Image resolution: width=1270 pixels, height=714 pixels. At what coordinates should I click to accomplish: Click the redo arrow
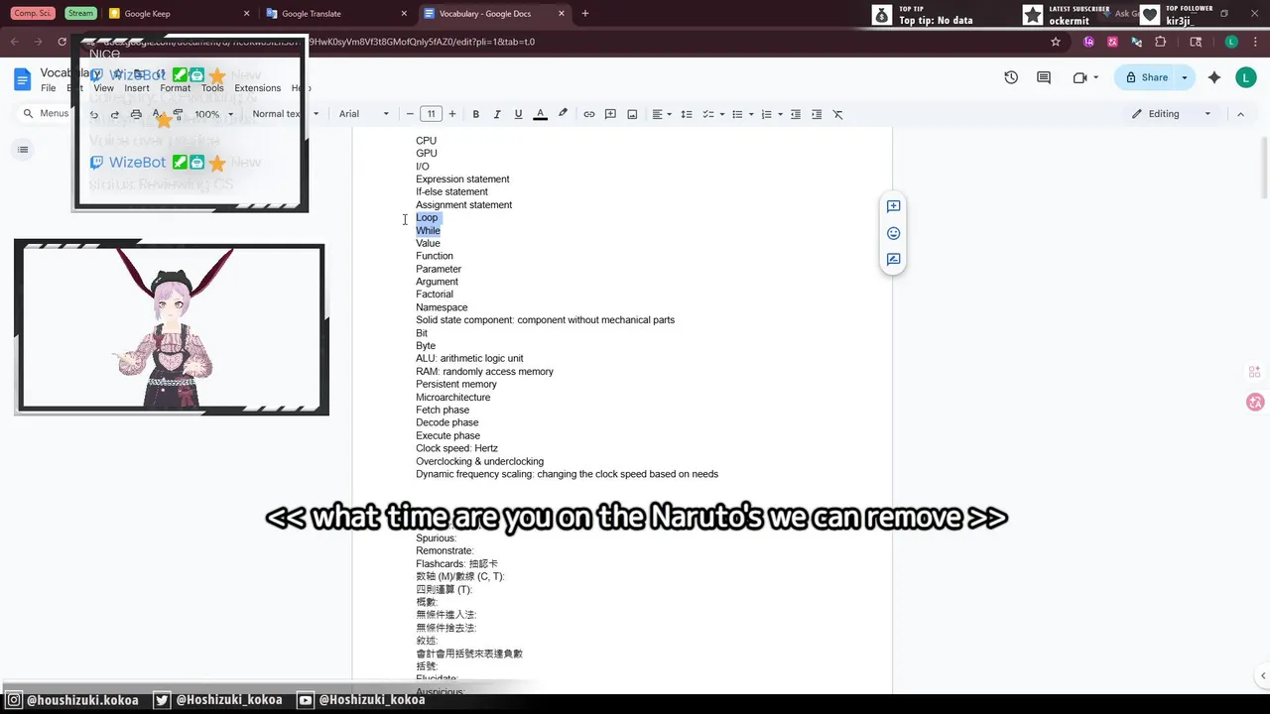[115, 114]
